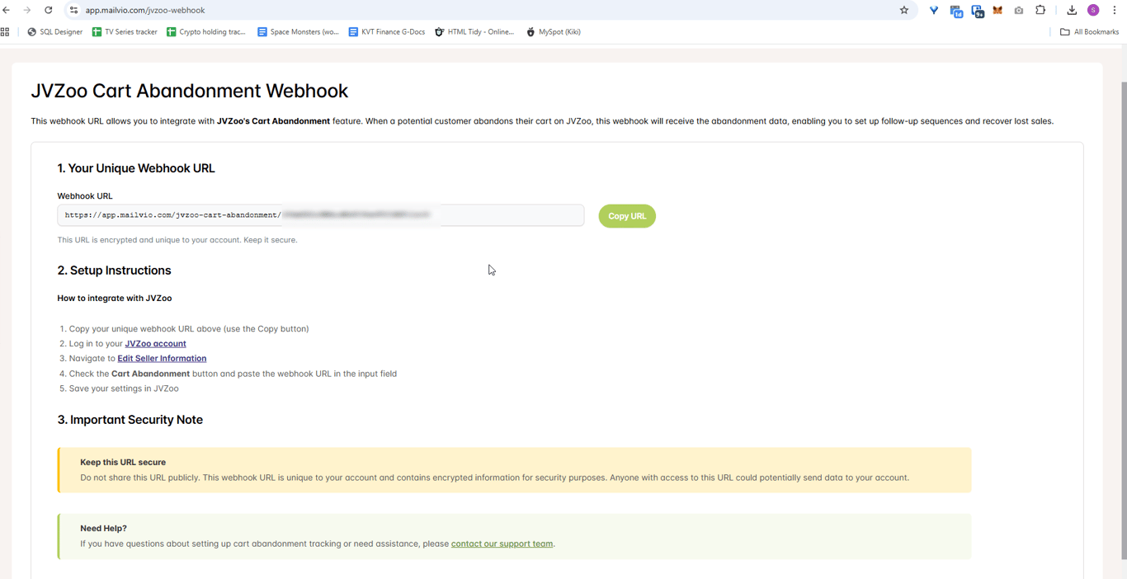The height and width of the screenshot is (579, 1127).
Task: Open the purple S profile avatar
Action: click(1093, 10)
